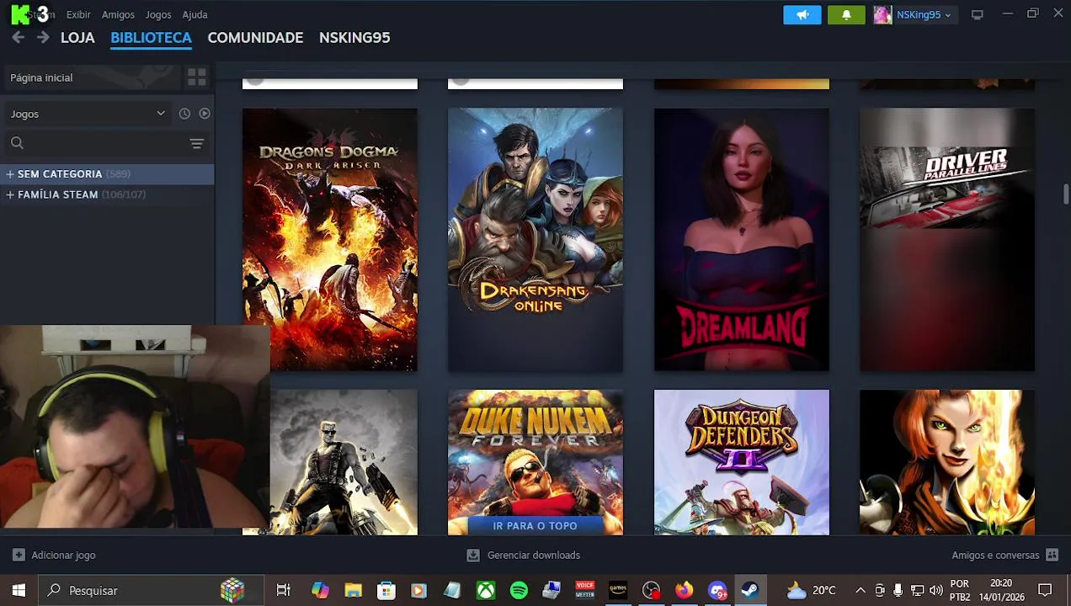Toggle the ready-to-play filter icon
1071x606 pixels.
(205, 114)
